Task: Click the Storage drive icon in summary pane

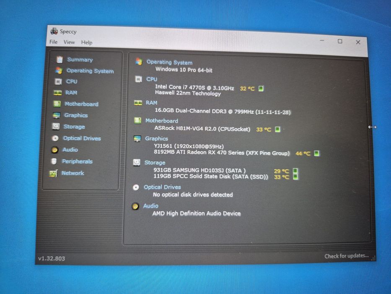Action: point(137,163)
